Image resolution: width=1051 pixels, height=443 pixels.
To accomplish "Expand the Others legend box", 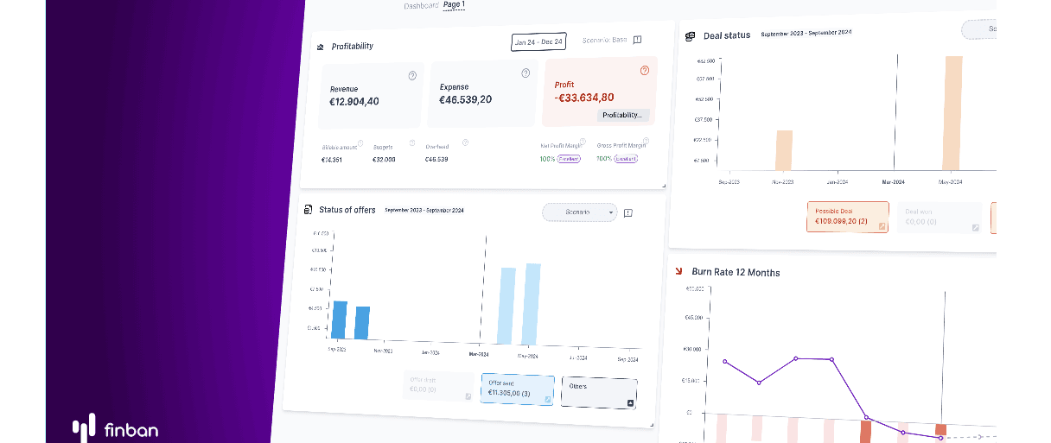I will coord(598,391).
